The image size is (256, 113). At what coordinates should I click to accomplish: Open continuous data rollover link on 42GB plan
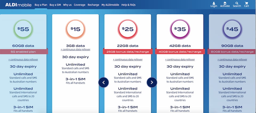180,60
